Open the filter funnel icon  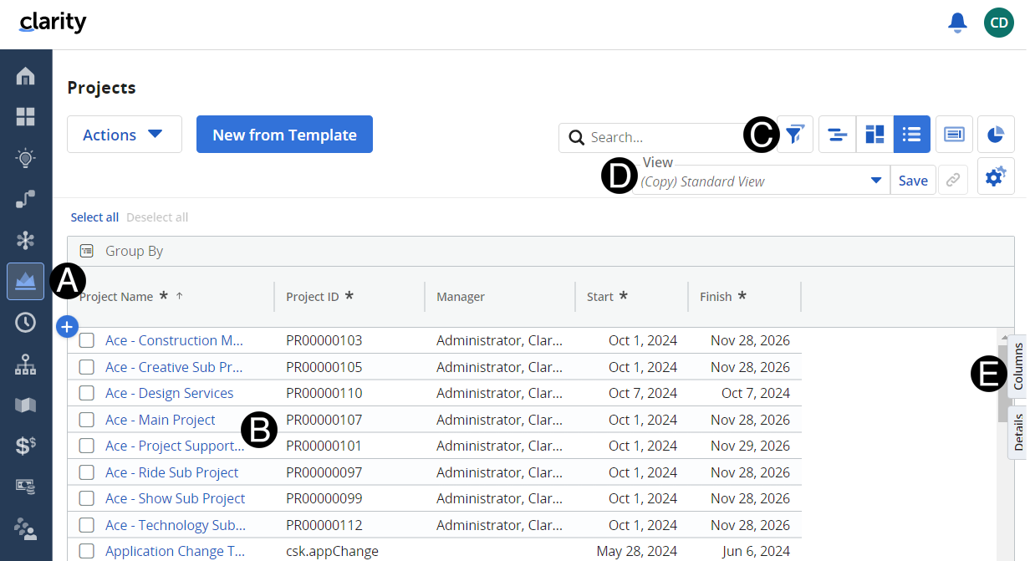click(796, 135)
